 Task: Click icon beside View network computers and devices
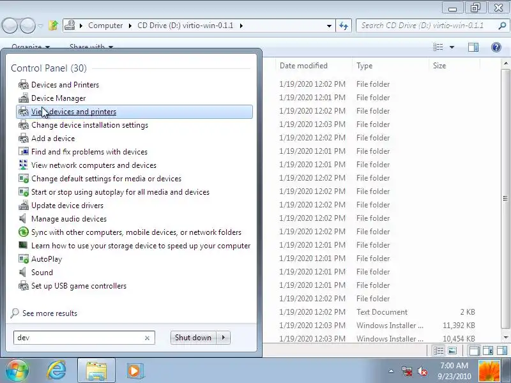(23, 165)
